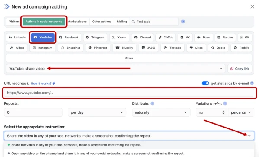259x157 pixels.
Task: Open the percents unit dropdown
Action: click(241, 112)
